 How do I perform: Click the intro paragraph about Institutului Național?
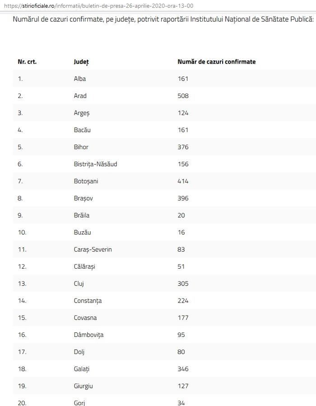point(163,19)
